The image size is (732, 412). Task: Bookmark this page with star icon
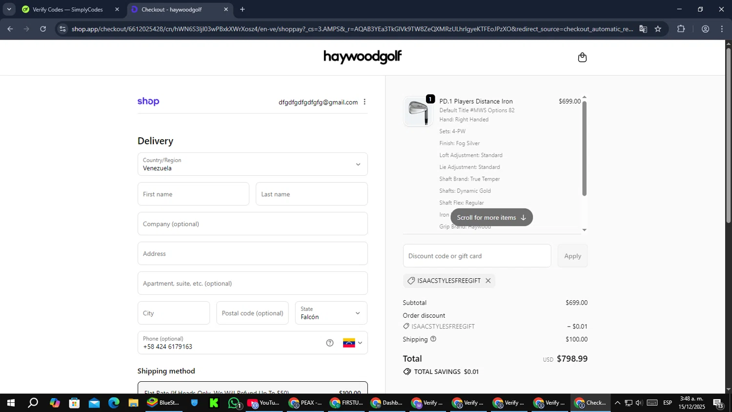pyautogui.click(x=658, y=29)
